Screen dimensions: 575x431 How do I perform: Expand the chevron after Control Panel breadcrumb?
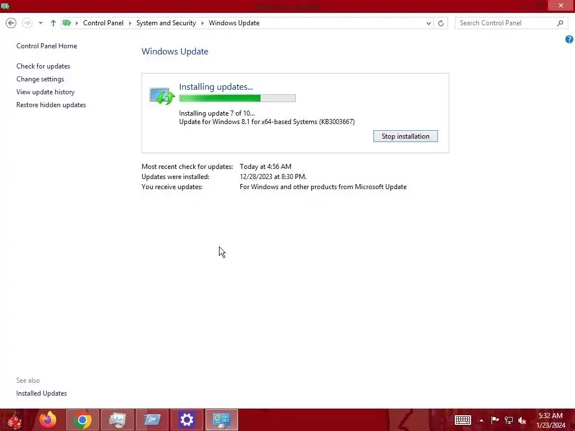[x=130, y=23]
